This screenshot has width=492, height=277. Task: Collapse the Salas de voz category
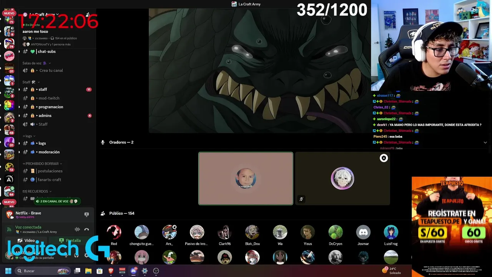(37, 63)
